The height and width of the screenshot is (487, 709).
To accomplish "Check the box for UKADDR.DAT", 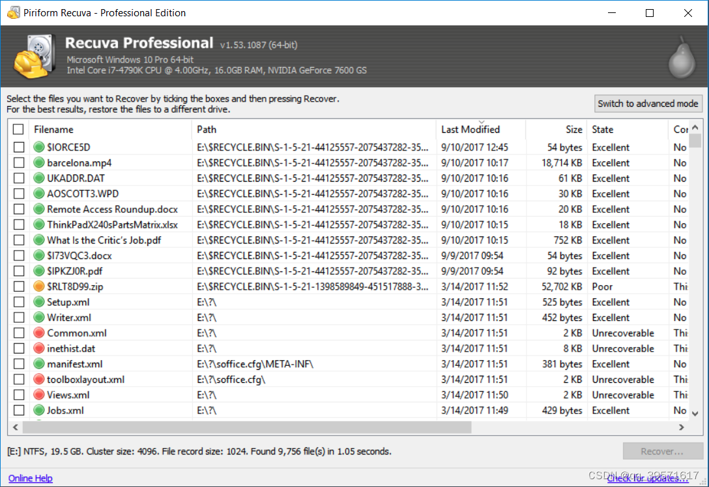I will pyautogui.click(x=18, y=178).
